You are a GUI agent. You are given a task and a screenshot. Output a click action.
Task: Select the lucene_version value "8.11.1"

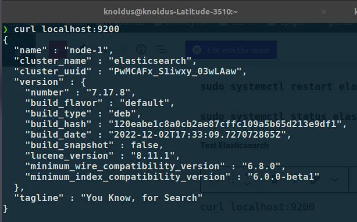[x=153, y=156]
